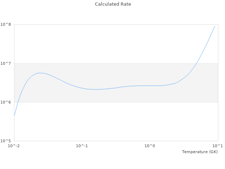Click where the curve first crosses the 10^6 gridline
Viewport: 225px width, 169px height.
18,102
